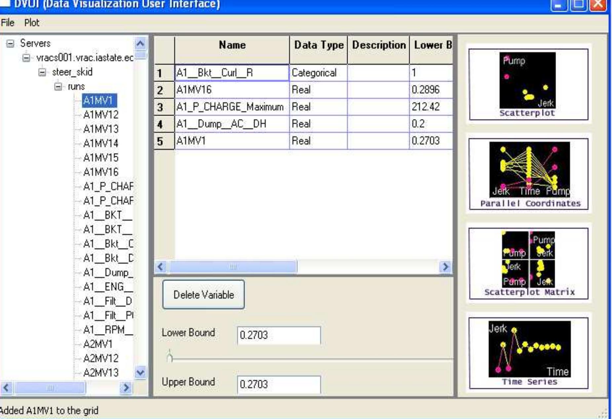Collapse the runs node
The image size is (613, 419).
pos(58,87)
